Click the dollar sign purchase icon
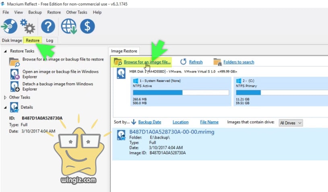 tap(87, 26)
